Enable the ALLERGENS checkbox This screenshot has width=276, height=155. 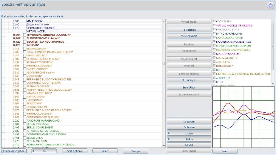coord(214,62)
